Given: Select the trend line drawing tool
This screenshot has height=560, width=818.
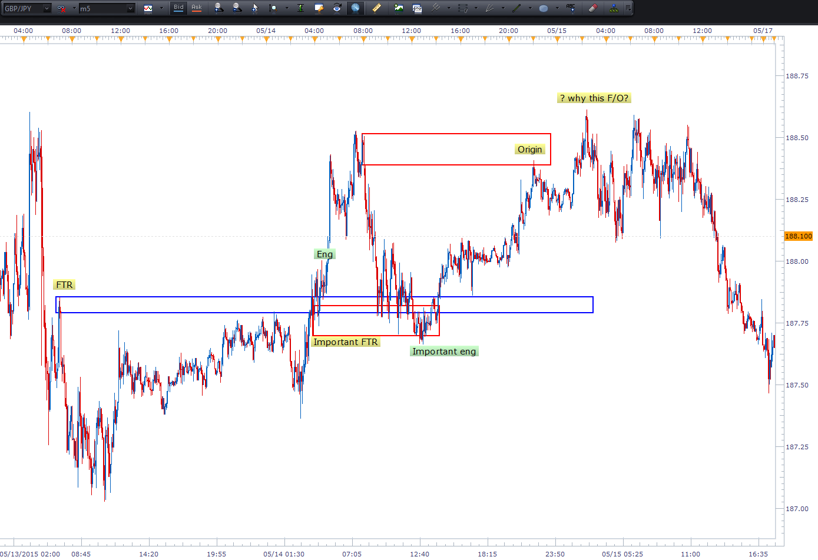Looking at the screenshot, I should (x=516, y=8).
